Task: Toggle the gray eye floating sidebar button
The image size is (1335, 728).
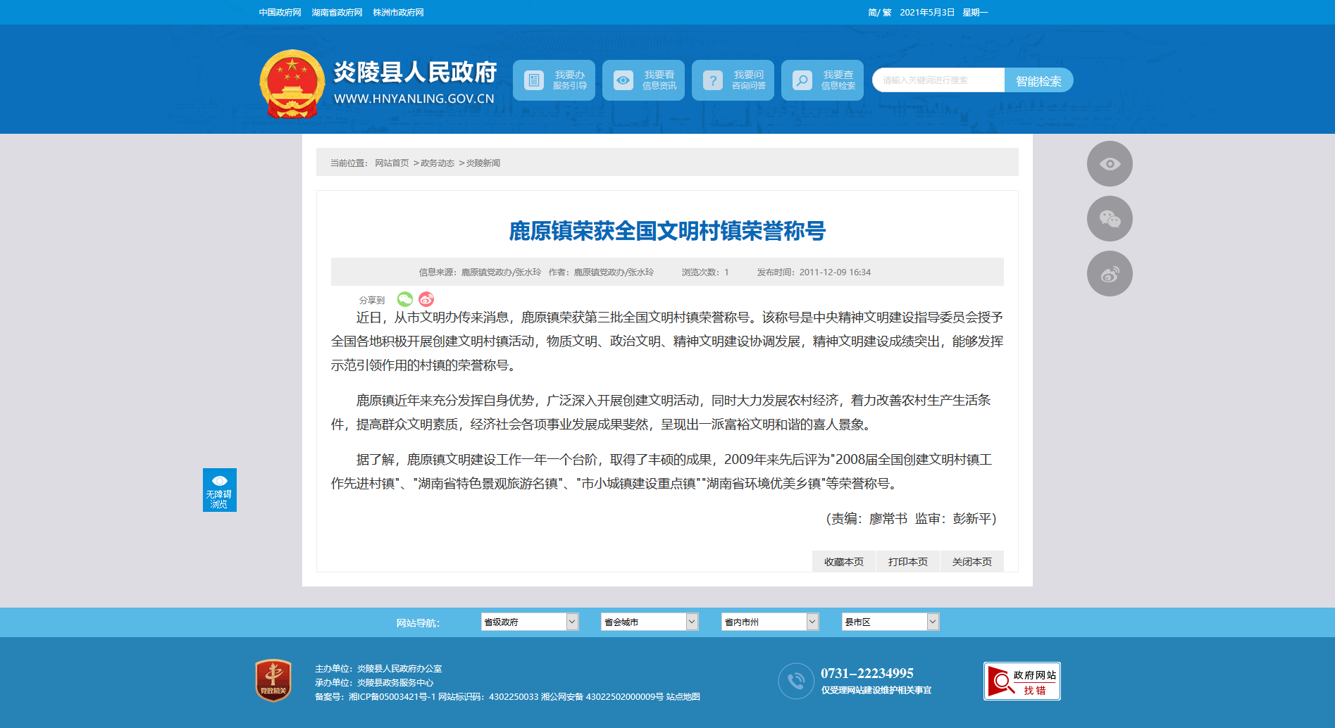Action: [x=1110, y=164]
